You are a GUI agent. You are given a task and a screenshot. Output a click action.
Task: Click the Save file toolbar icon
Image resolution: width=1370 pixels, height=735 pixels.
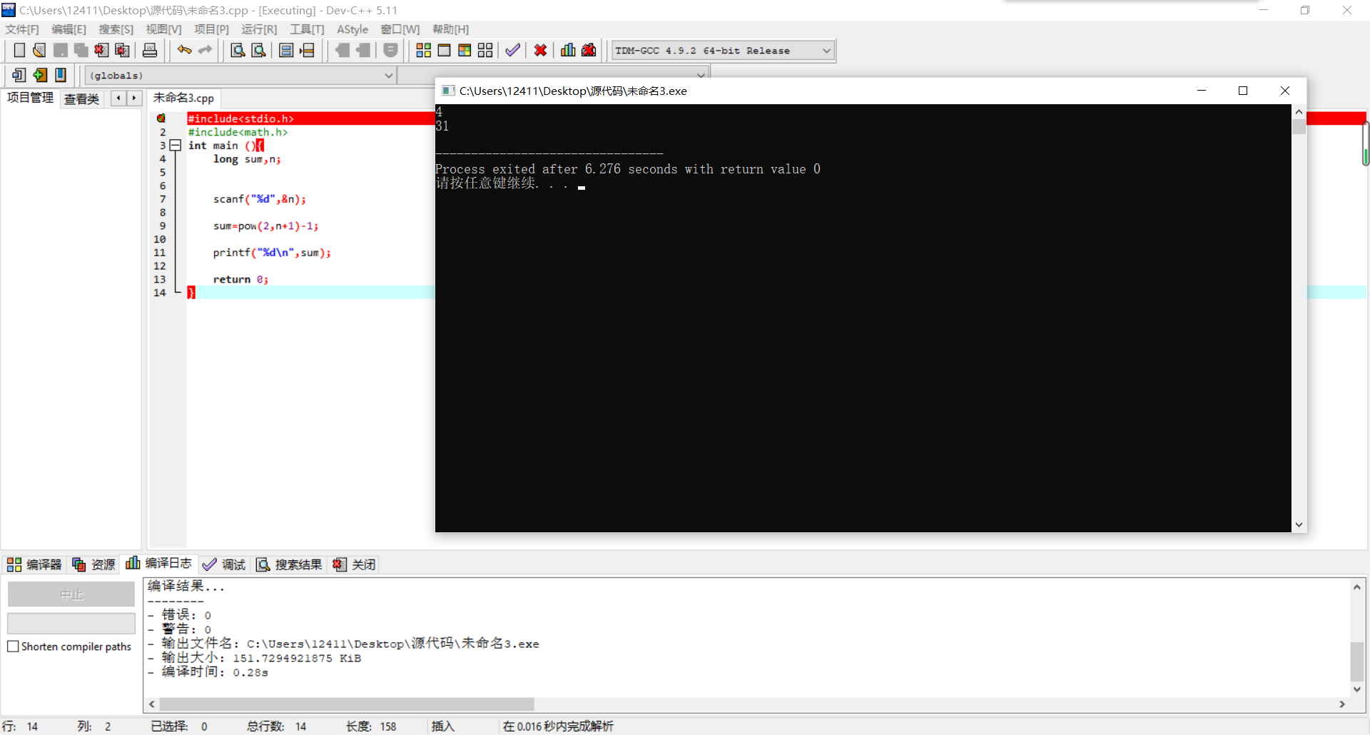click(61, 50)
